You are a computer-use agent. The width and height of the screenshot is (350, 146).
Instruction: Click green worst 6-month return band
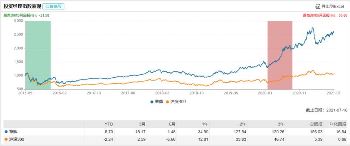[x=38, y=55]
